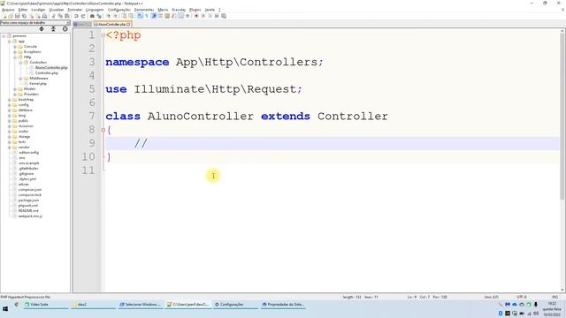Toggle the Folder as Workspace toolbar icon
The image size is (566, 318).
pos(180,16)
